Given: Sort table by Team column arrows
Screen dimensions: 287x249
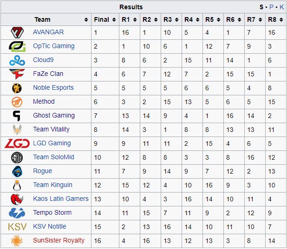Looking at the screenshot, I should click(x=86, y=20).
